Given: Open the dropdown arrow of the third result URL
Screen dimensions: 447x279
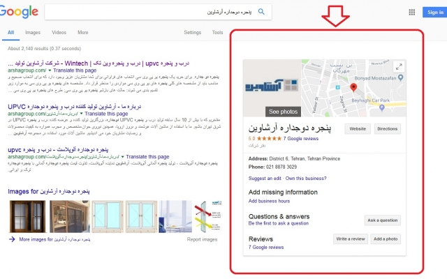Looking at the screenshot, I should pyautogui.click(x=123, y=157).
